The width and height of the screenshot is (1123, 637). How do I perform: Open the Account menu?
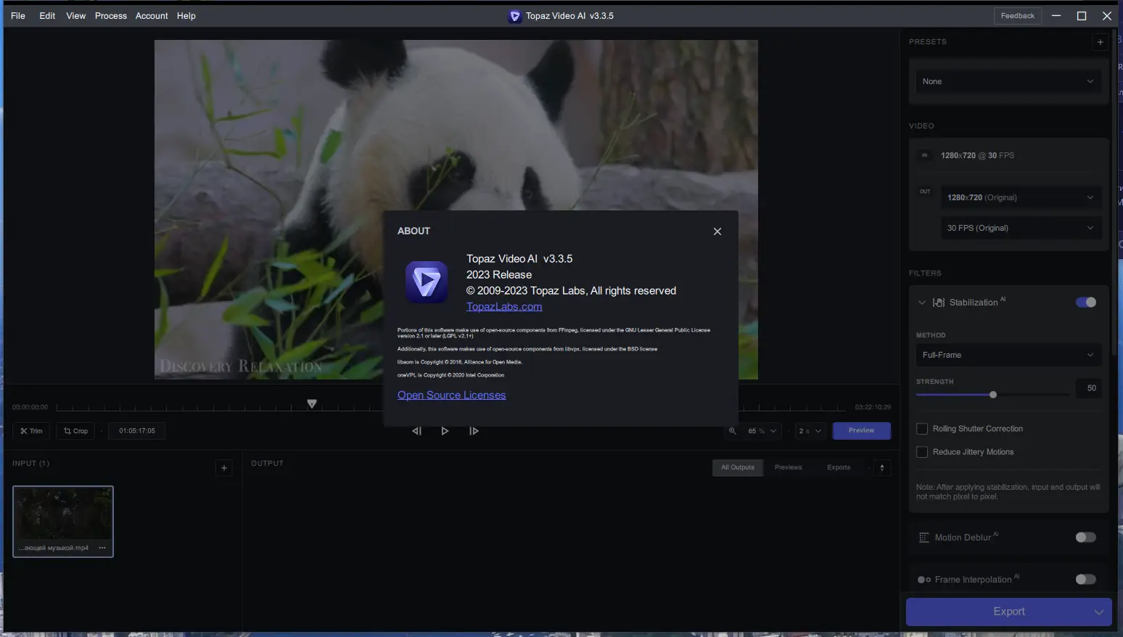[x=152, y=16]
